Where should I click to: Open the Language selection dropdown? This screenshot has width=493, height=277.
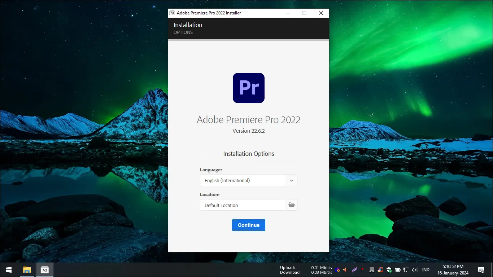291,180
